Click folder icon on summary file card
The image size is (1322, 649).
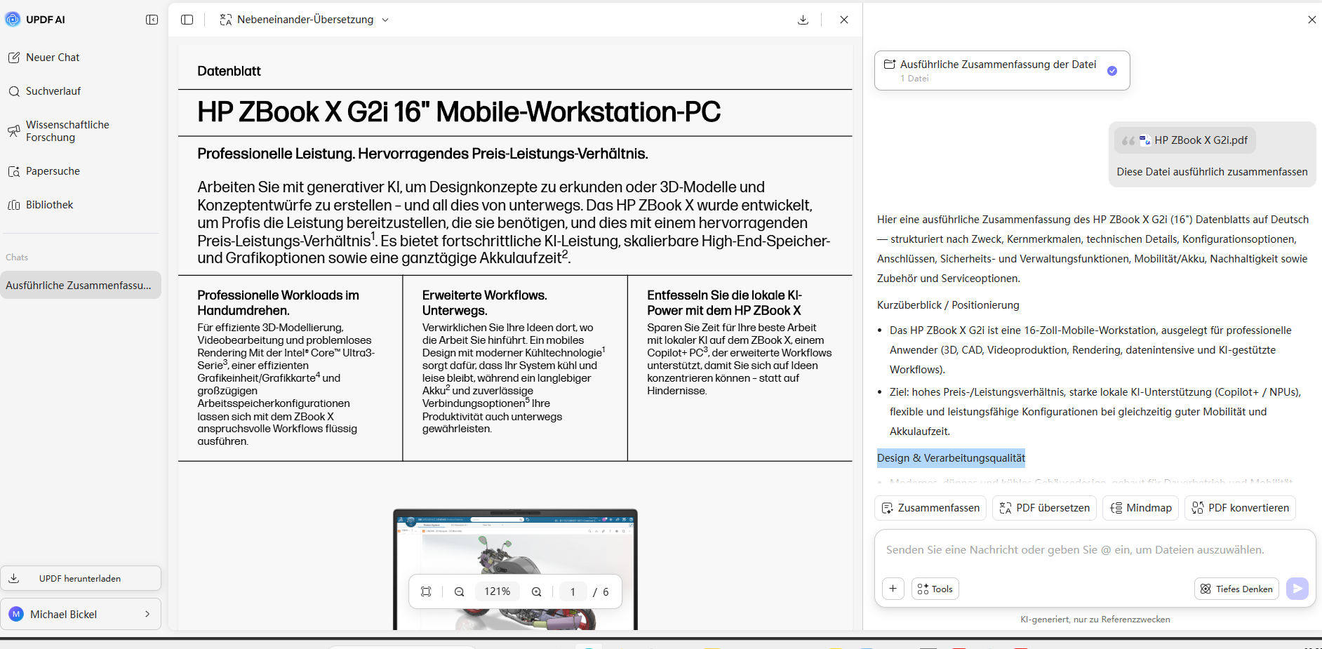[x=890, y=64]
